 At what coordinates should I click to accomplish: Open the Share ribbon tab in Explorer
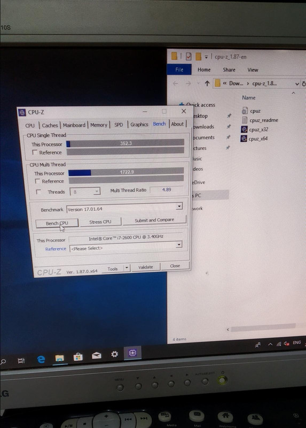pos(229,70)
